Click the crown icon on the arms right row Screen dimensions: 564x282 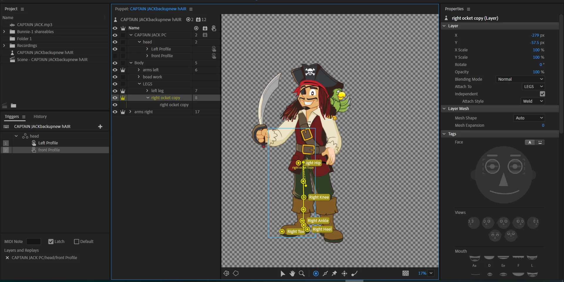(x=123, y=112)
